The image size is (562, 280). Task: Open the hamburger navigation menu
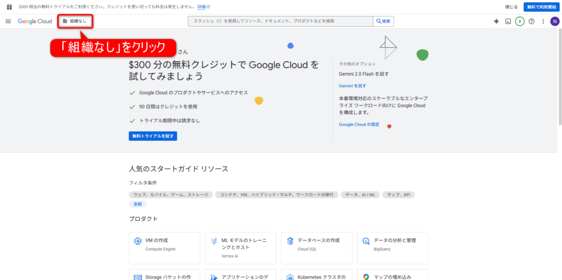click(x=8, y=21)
